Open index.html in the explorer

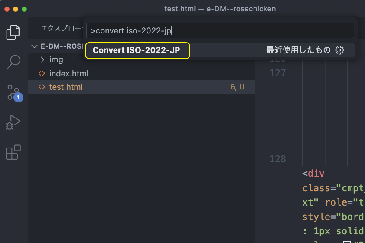[x=69, y=74]
